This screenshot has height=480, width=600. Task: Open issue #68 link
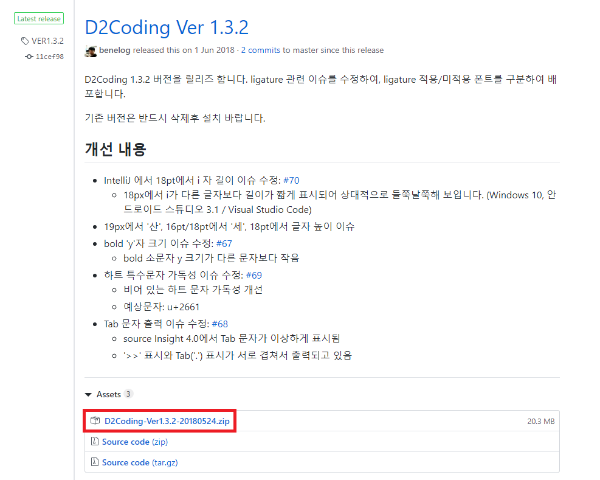point(220,324)
